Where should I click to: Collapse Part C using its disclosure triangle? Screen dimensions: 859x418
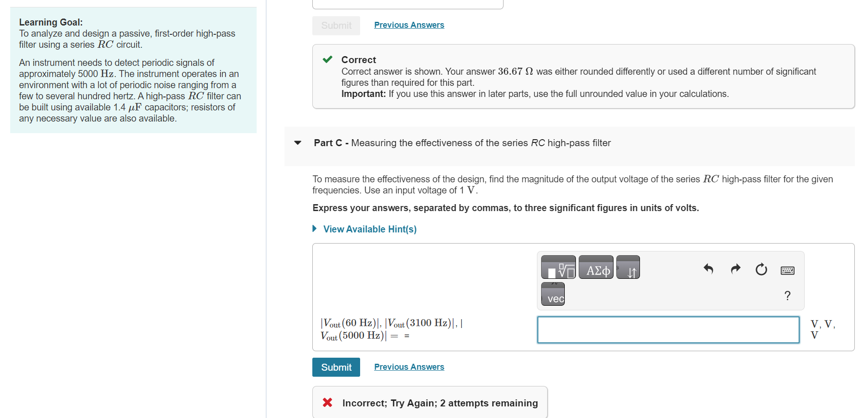point(297,143)
